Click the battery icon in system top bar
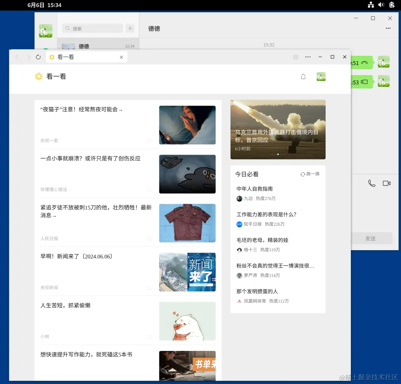Image resolution: width=401 pixels, height=384 pixels. 392,5
